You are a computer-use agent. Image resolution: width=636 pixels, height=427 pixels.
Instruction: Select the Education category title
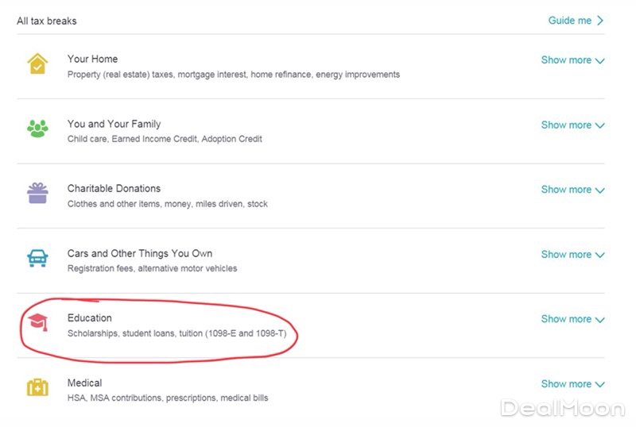click(x=90, y=318)
